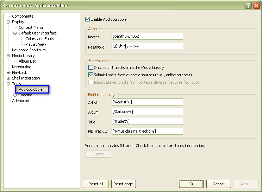
Task: Collapse the Tools tree node
Action: (x=8, y=84)
